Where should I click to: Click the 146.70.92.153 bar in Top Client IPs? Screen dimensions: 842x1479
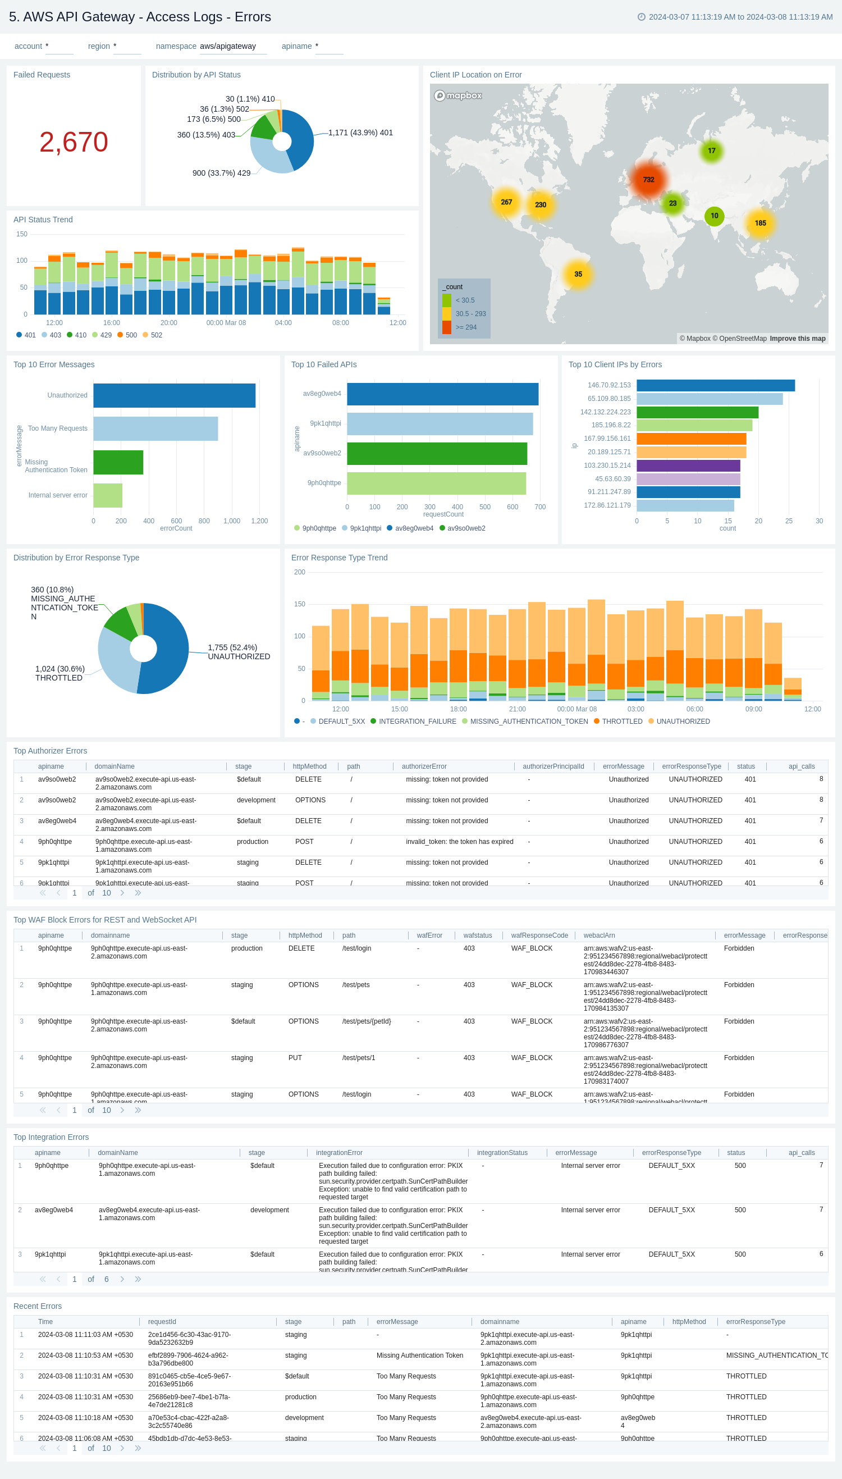(715, 385)
